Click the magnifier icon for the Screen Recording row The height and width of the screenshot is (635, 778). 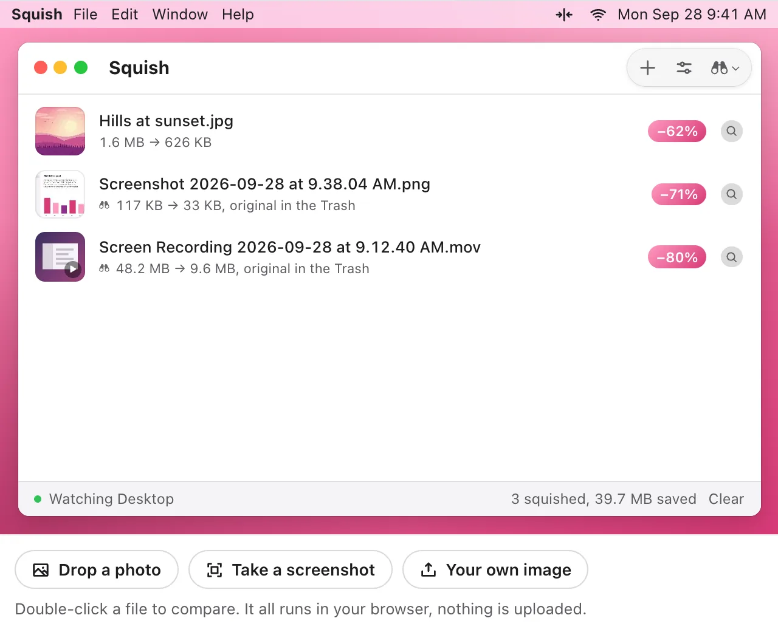(x=732, y=257)
